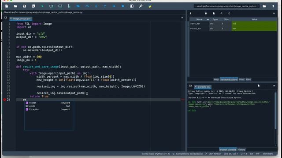Click the Continue execution icon
The height and width of the screenshot is (158, 282).
114,6
